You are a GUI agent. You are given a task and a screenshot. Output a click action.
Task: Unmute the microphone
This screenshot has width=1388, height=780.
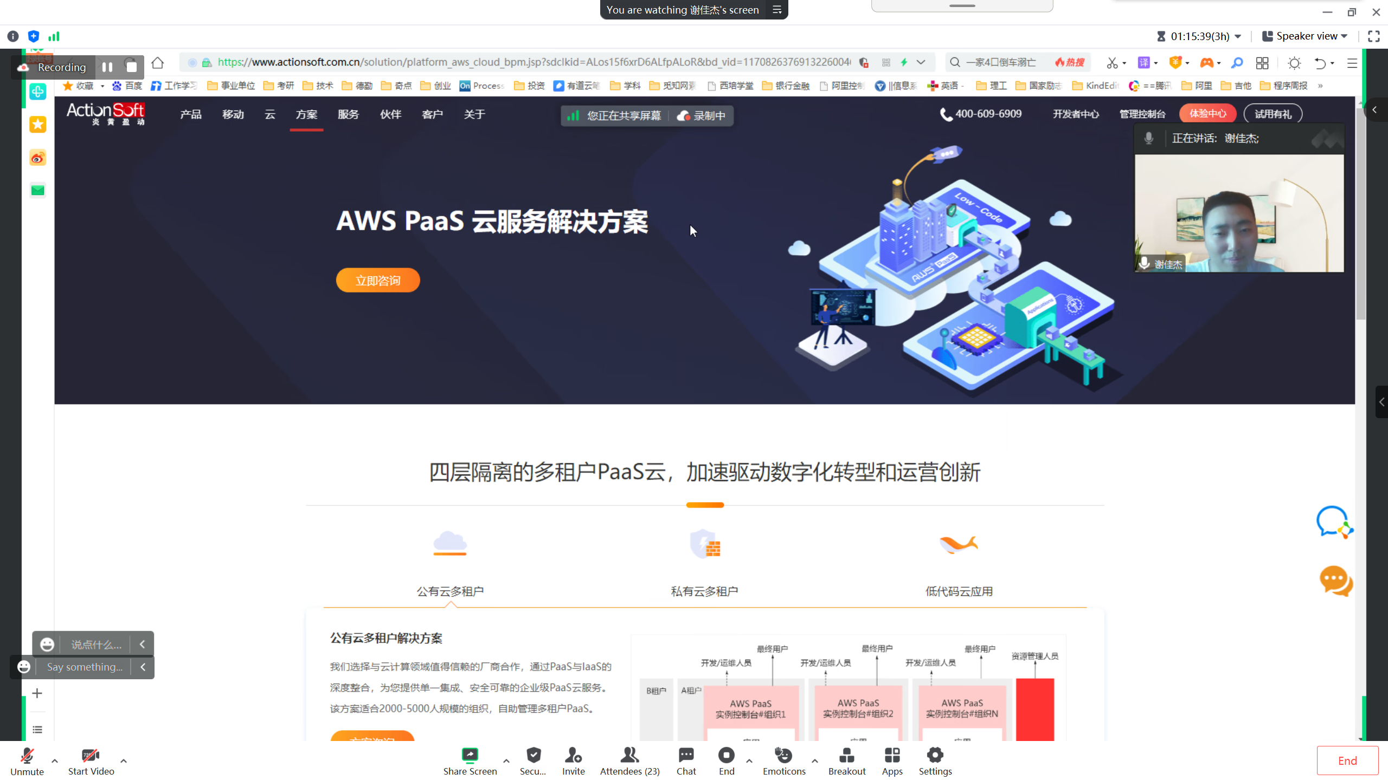(x=27, y=755)
